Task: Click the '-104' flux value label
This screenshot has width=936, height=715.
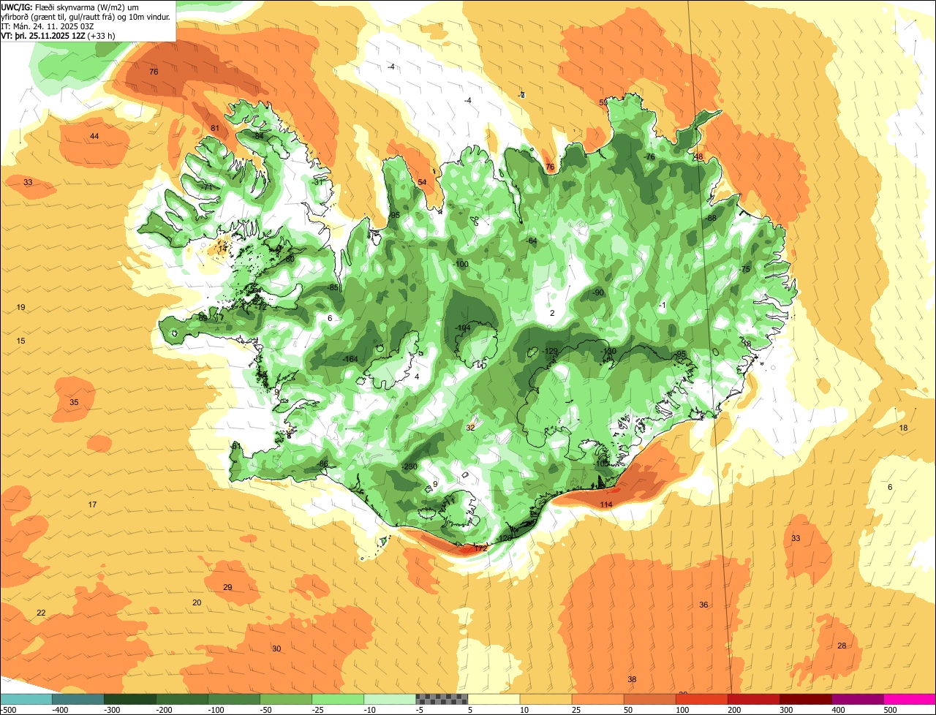Action: [463, 328]
